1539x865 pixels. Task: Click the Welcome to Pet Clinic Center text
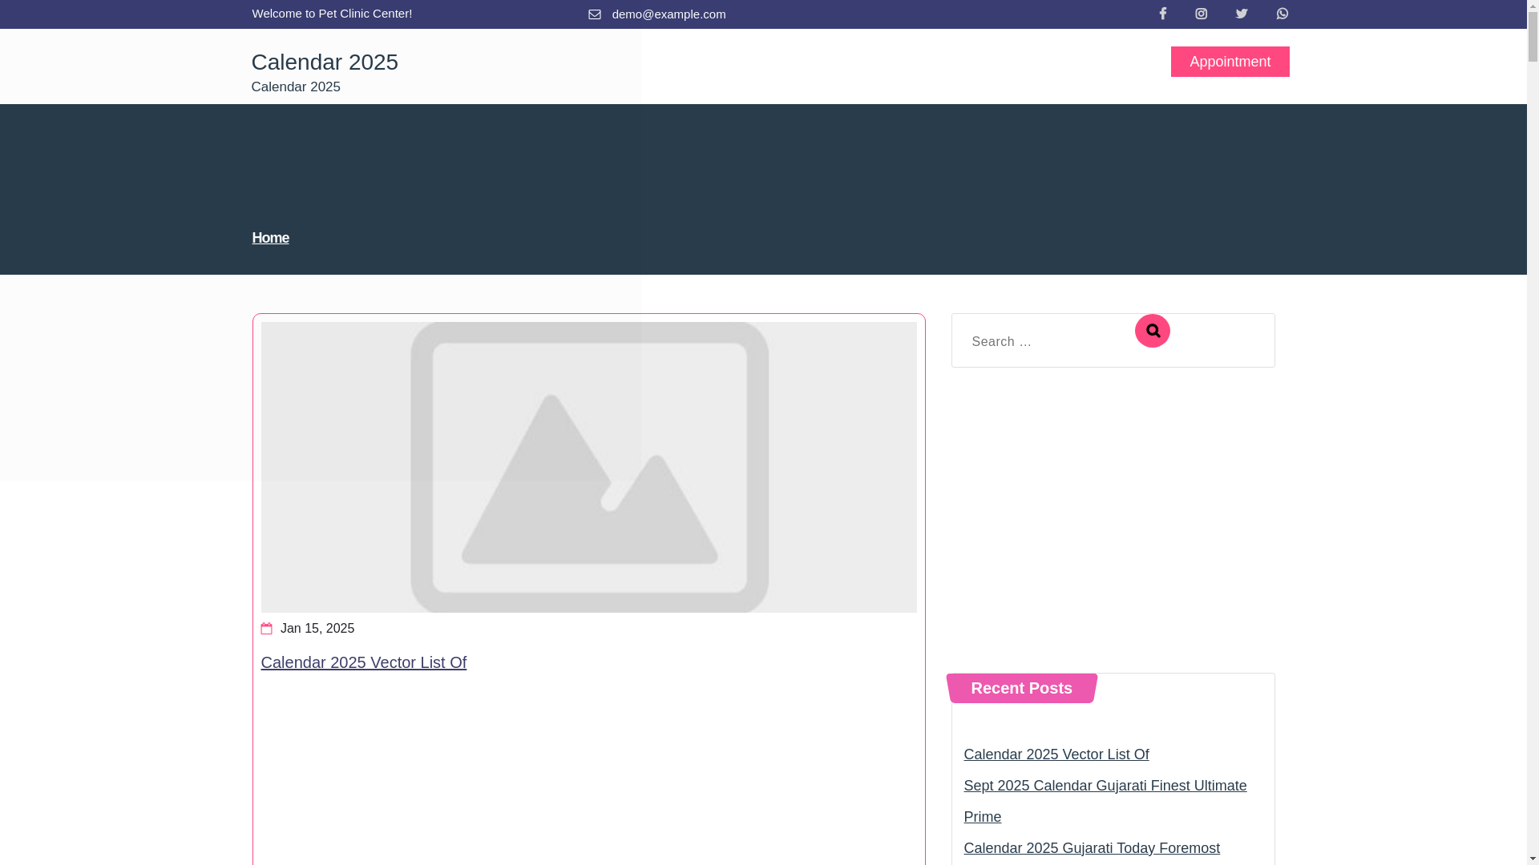tap(332, 14)
